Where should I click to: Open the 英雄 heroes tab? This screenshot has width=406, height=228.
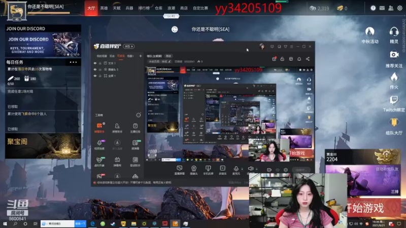tap(104, 8)
